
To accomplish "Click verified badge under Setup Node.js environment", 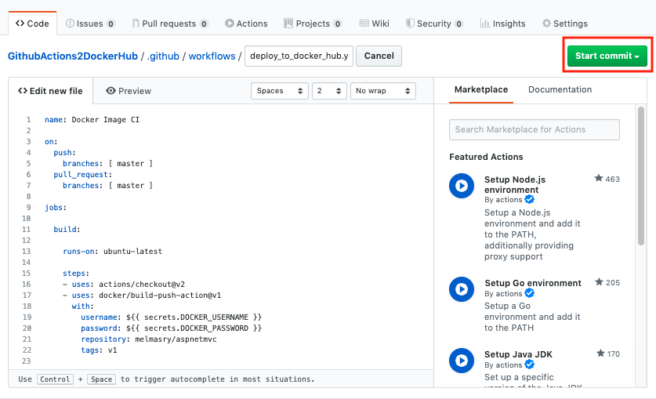I will coord(529,199).
